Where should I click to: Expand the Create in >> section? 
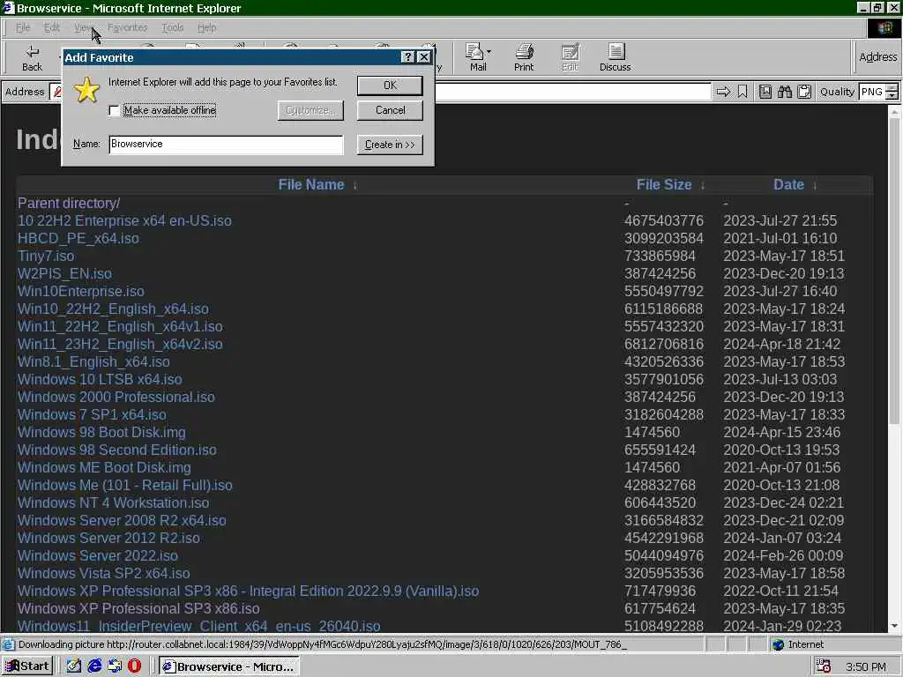click(390, 145)
